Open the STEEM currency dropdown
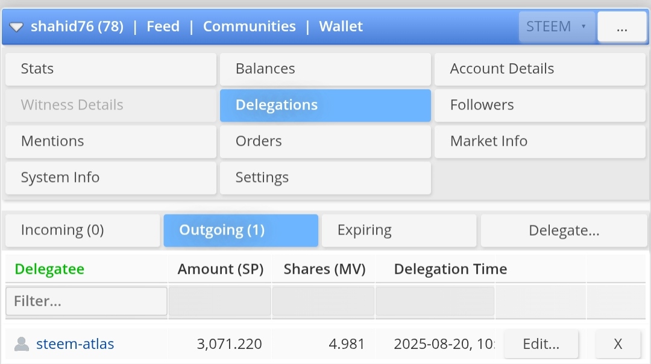 pos(556,27)
